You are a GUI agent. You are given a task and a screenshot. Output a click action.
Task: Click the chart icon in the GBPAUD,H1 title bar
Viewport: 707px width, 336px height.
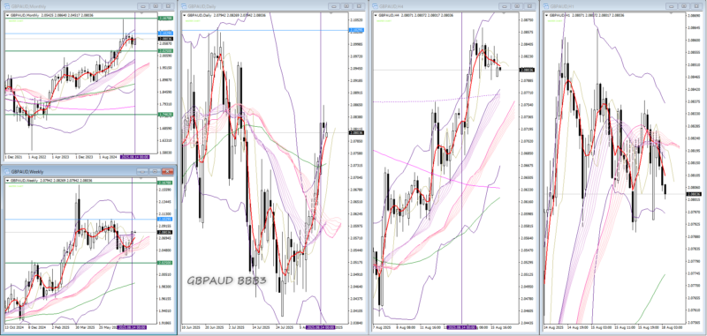(546, 6)
